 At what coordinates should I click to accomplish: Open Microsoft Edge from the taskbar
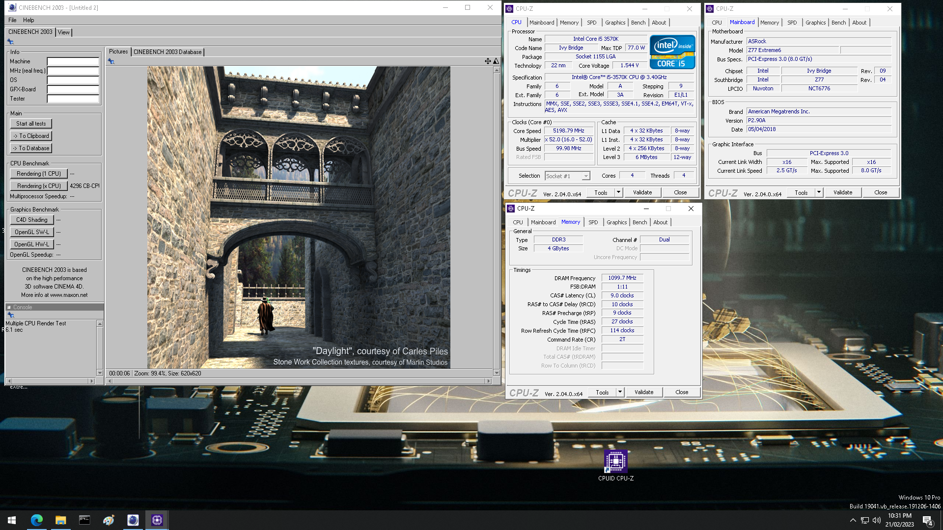(37, 520)
